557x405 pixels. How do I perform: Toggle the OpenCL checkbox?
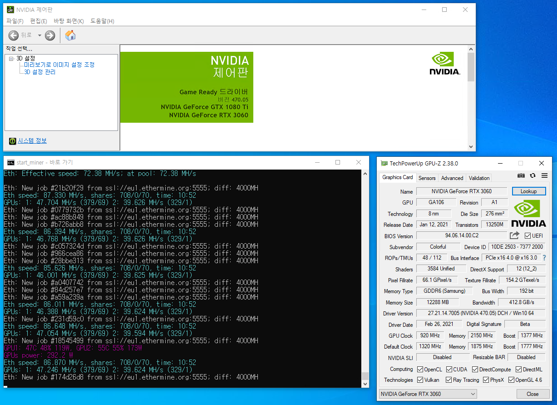tap(420, 370)
